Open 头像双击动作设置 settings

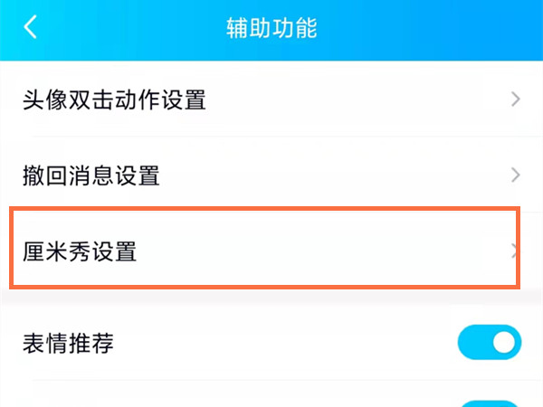[115, 99]
